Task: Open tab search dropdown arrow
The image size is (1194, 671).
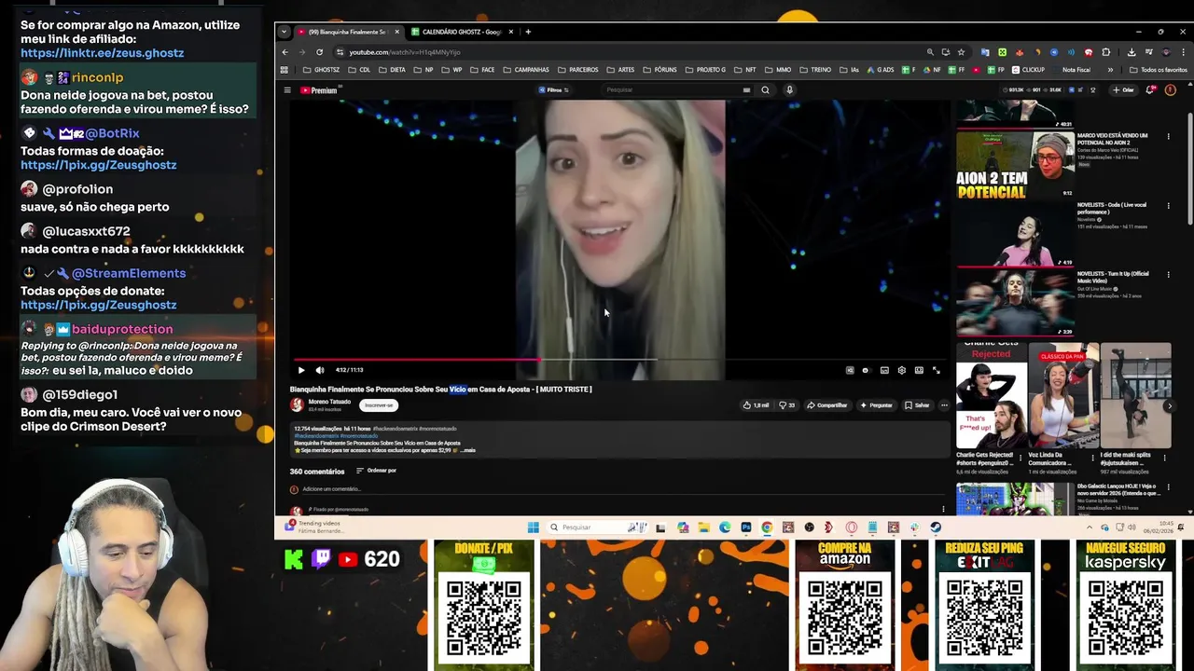Action: (284, 32)
